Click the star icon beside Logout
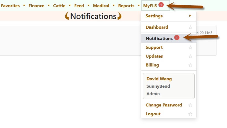The width and height of the screenshot is (227, 128). [190, 114]
